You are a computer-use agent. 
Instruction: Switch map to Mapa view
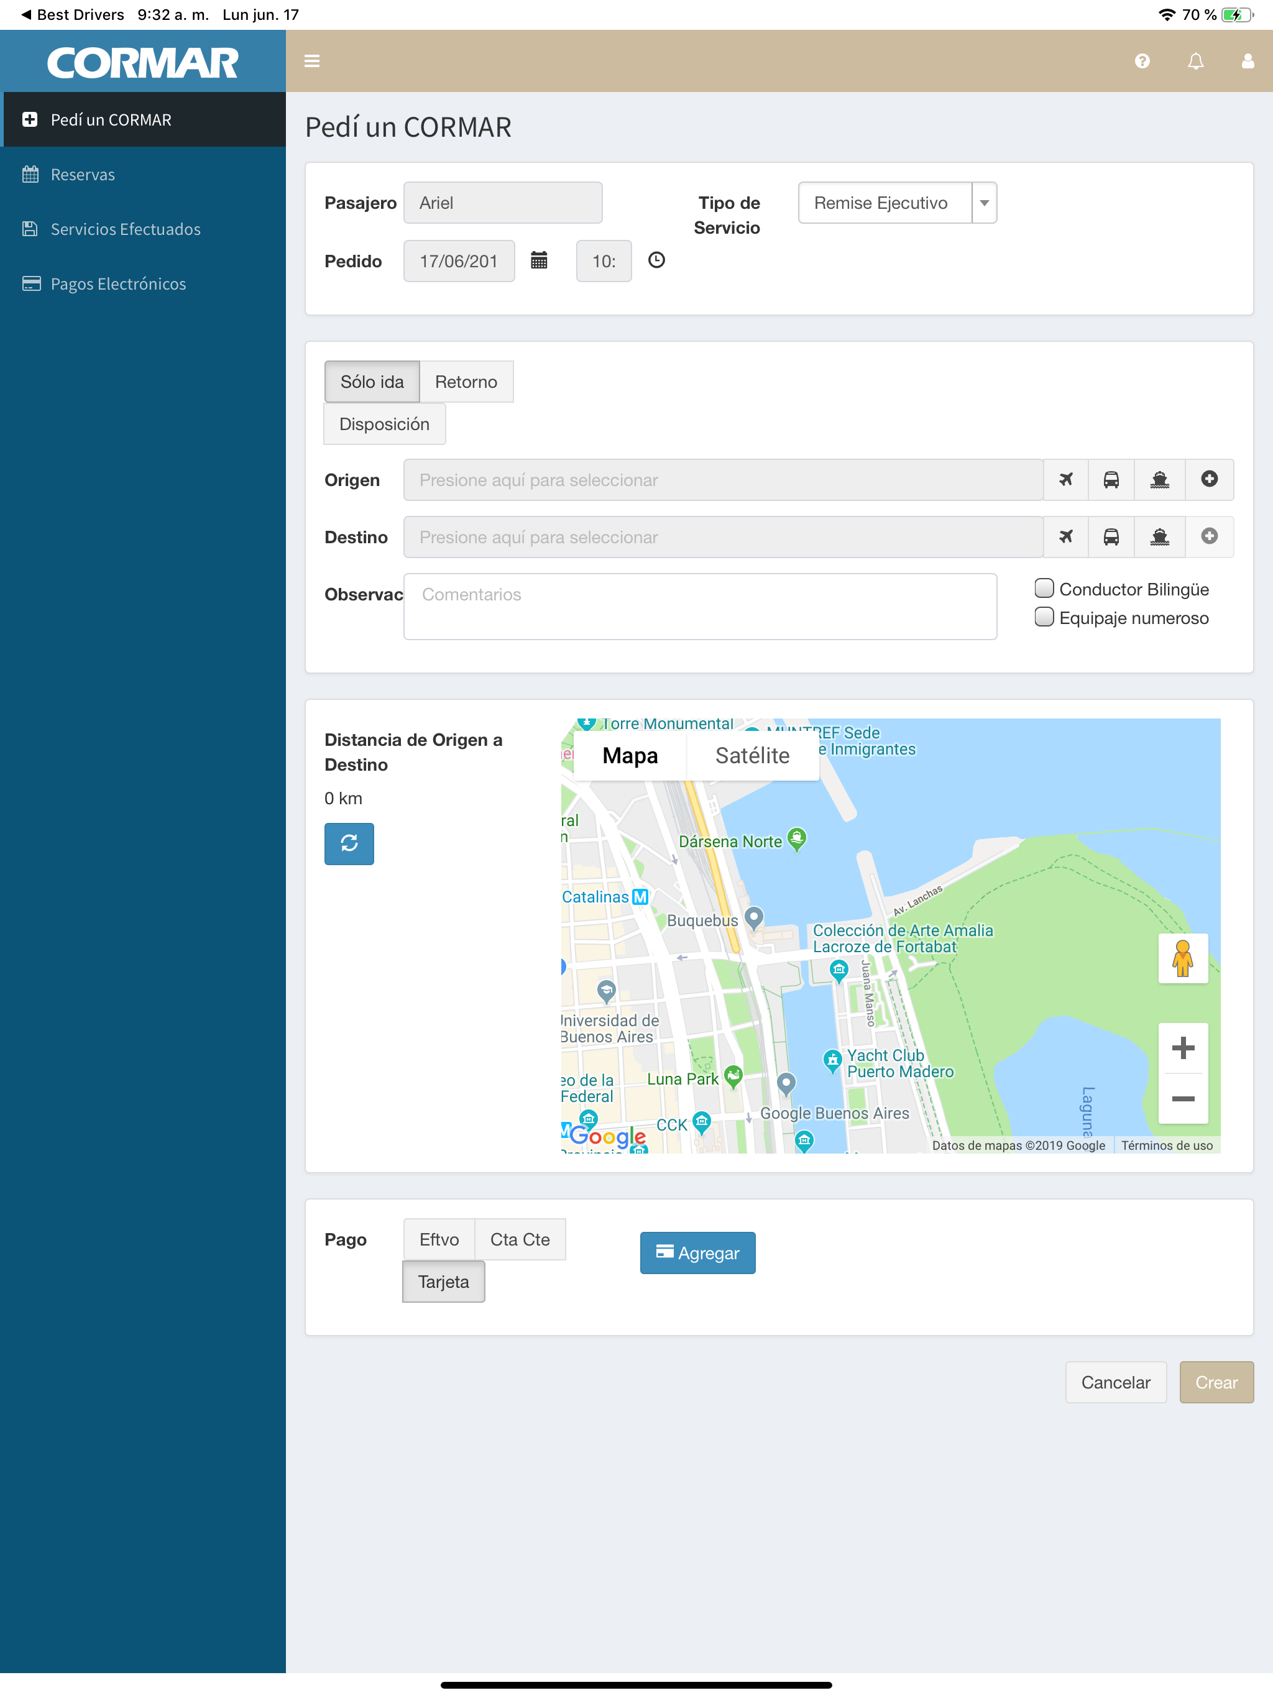630,755
